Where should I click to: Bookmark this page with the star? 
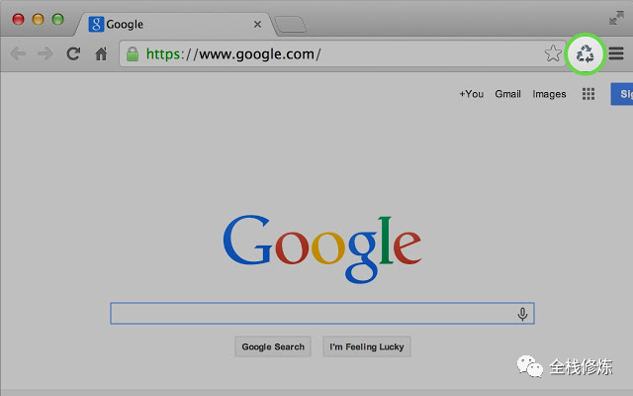(553, 53)
